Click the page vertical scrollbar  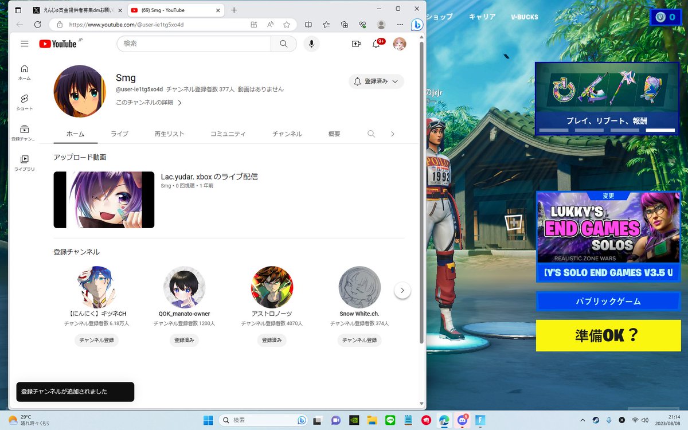422,192
